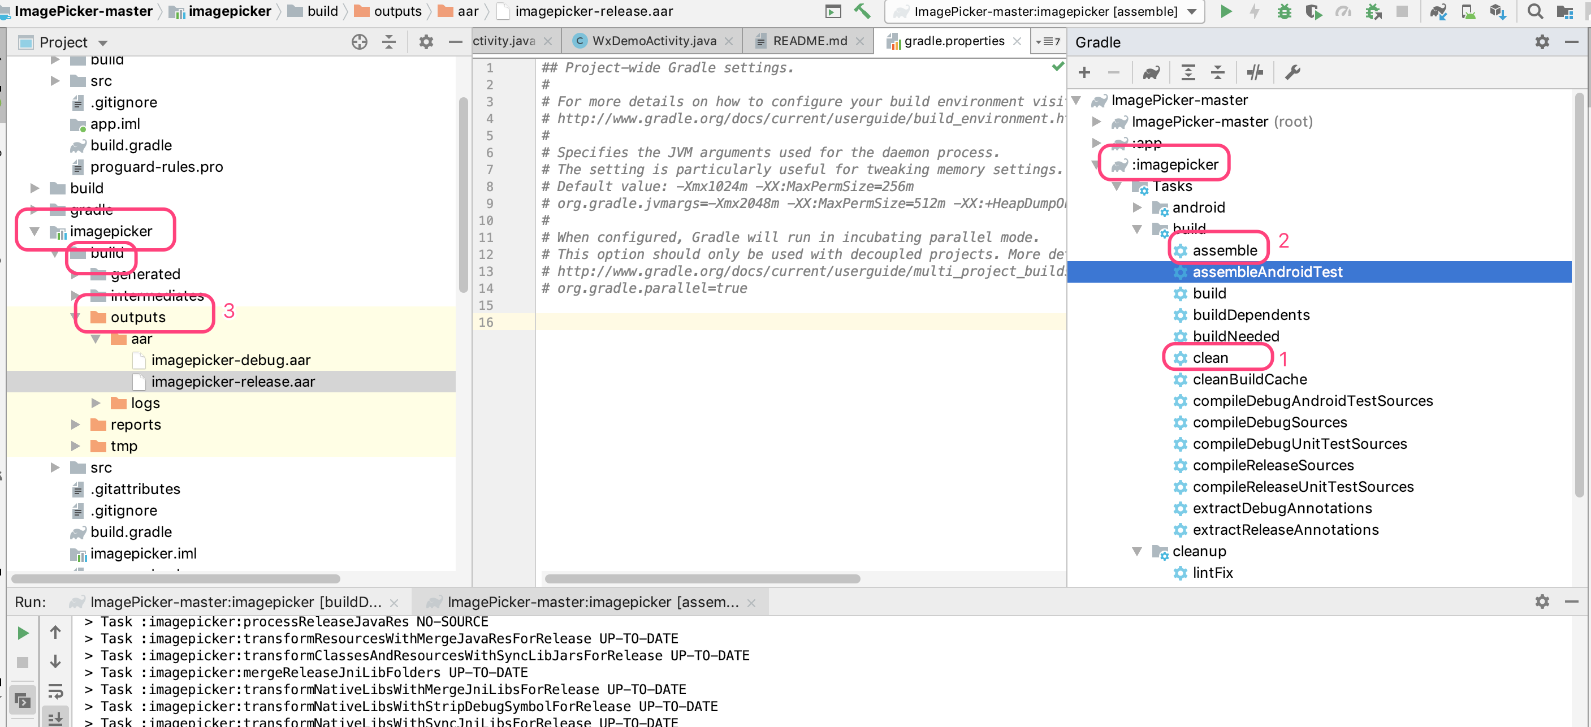Image resolution: width=1591 pixels, height=727 pixels.
Task: Open run configuration dropdown showing [assemble]
Action: 1044,11
